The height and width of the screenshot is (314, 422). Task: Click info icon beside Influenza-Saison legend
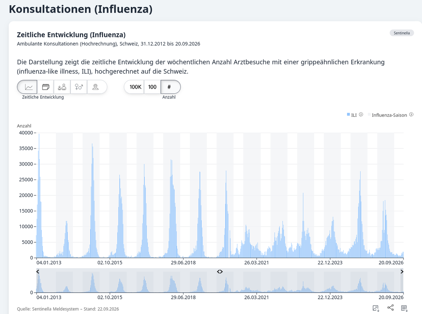411,115
